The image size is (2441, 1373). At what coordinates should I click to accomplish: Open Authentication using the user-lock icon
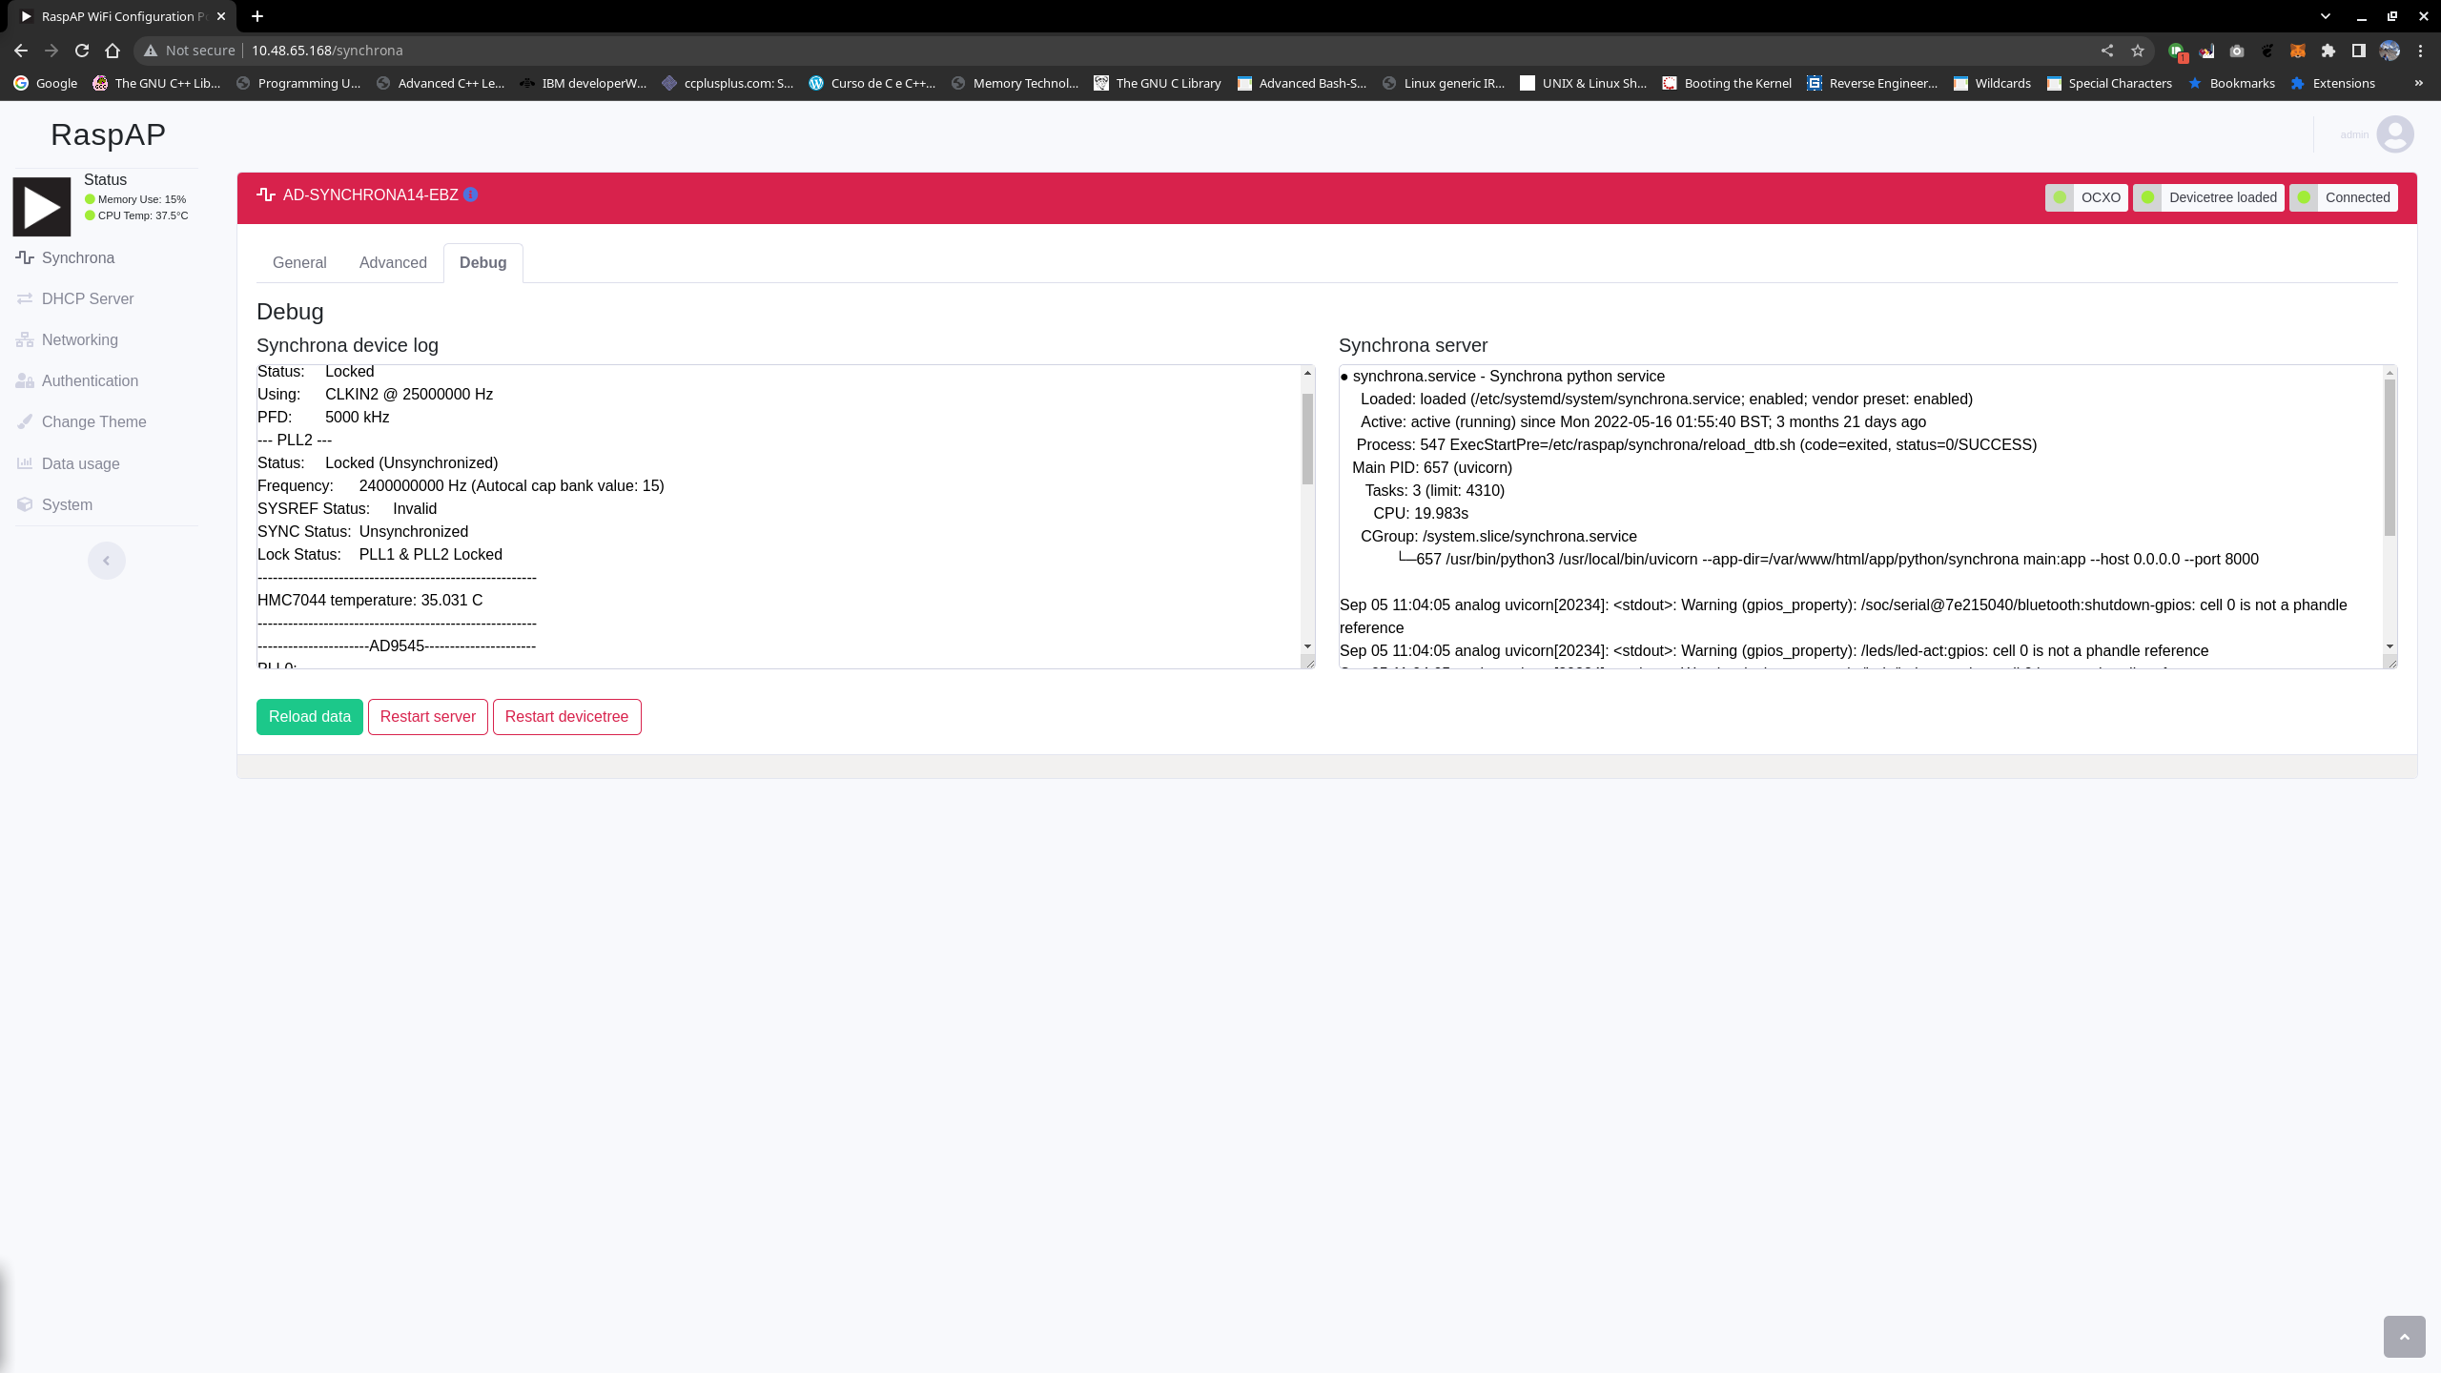pyautogui.click(x=26, y=380)
